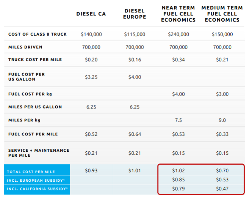The image size is (252, 198).
Task: Select the $240,000 near term truck cost cell
Action: pyautogui.click(x=178, y=34)
